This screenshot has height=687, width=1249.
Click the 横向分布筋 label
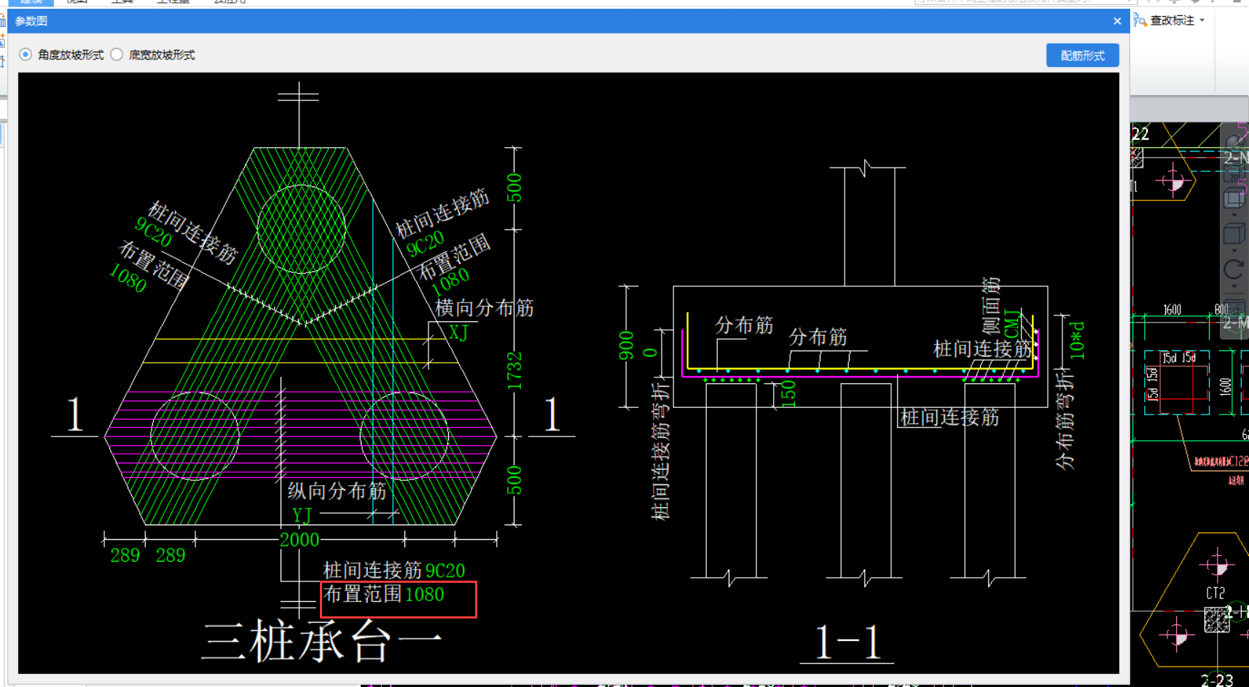[485, 308]
